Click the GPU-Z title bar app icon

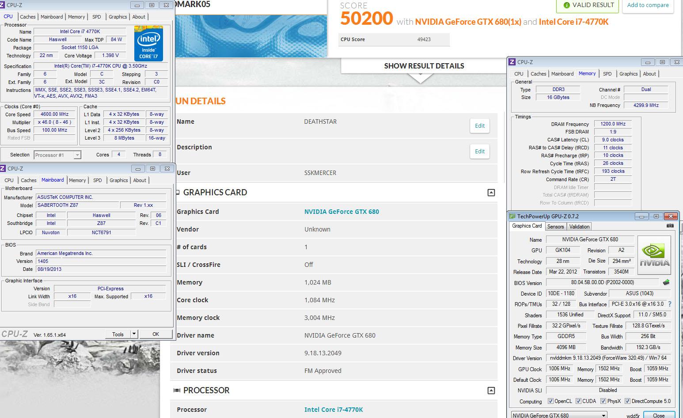coord(512,216)
